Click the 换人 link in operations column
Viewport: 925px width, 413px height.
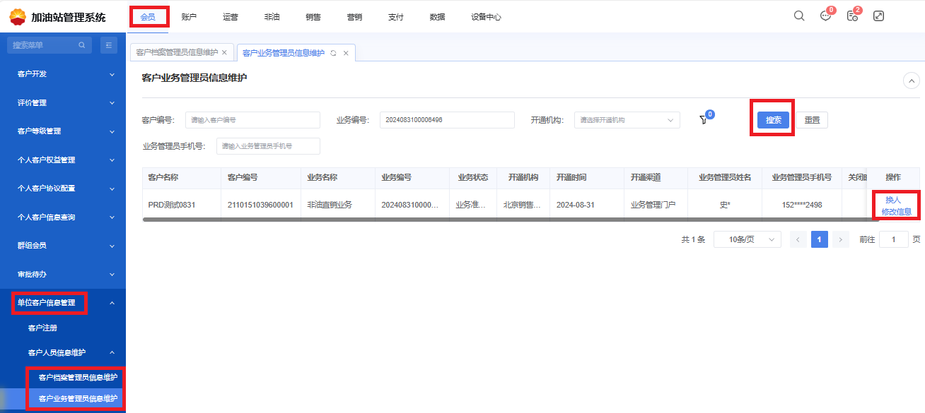click(892, 200)
